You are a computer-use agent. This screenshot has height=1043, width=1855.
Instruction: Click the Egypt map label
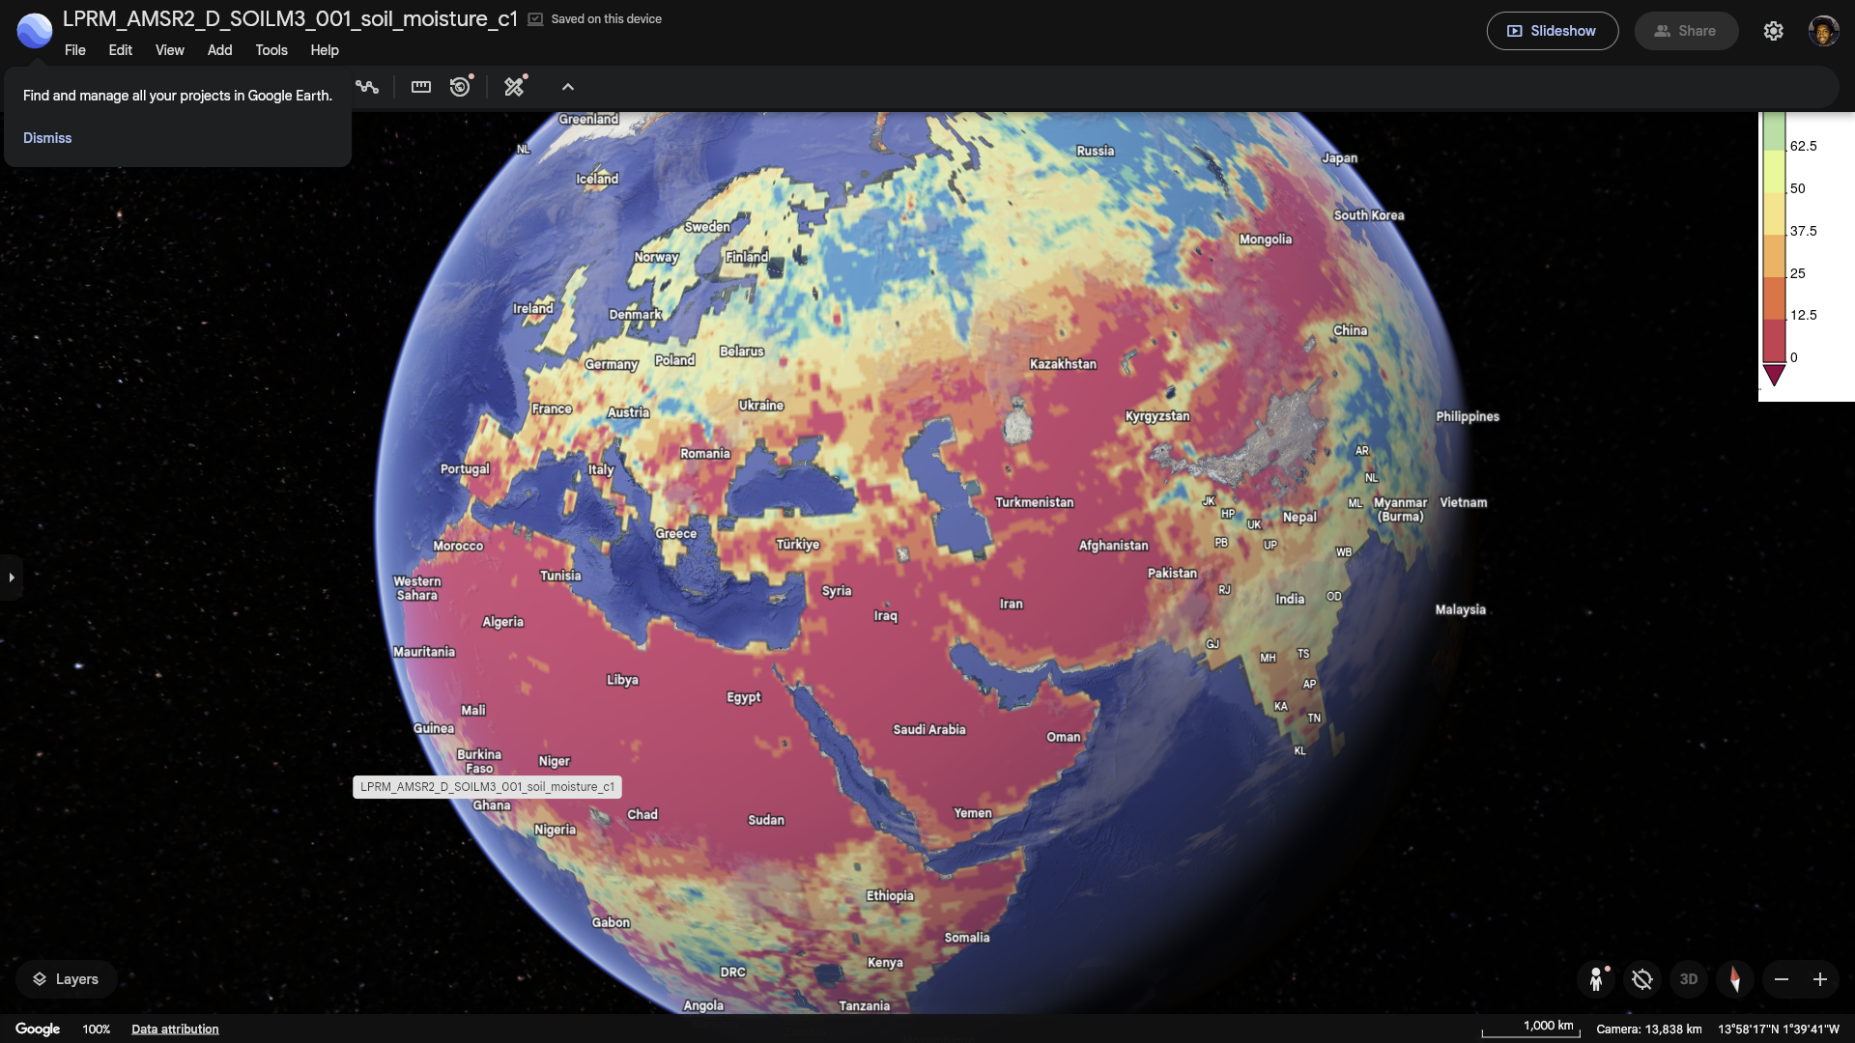point(744,697)
